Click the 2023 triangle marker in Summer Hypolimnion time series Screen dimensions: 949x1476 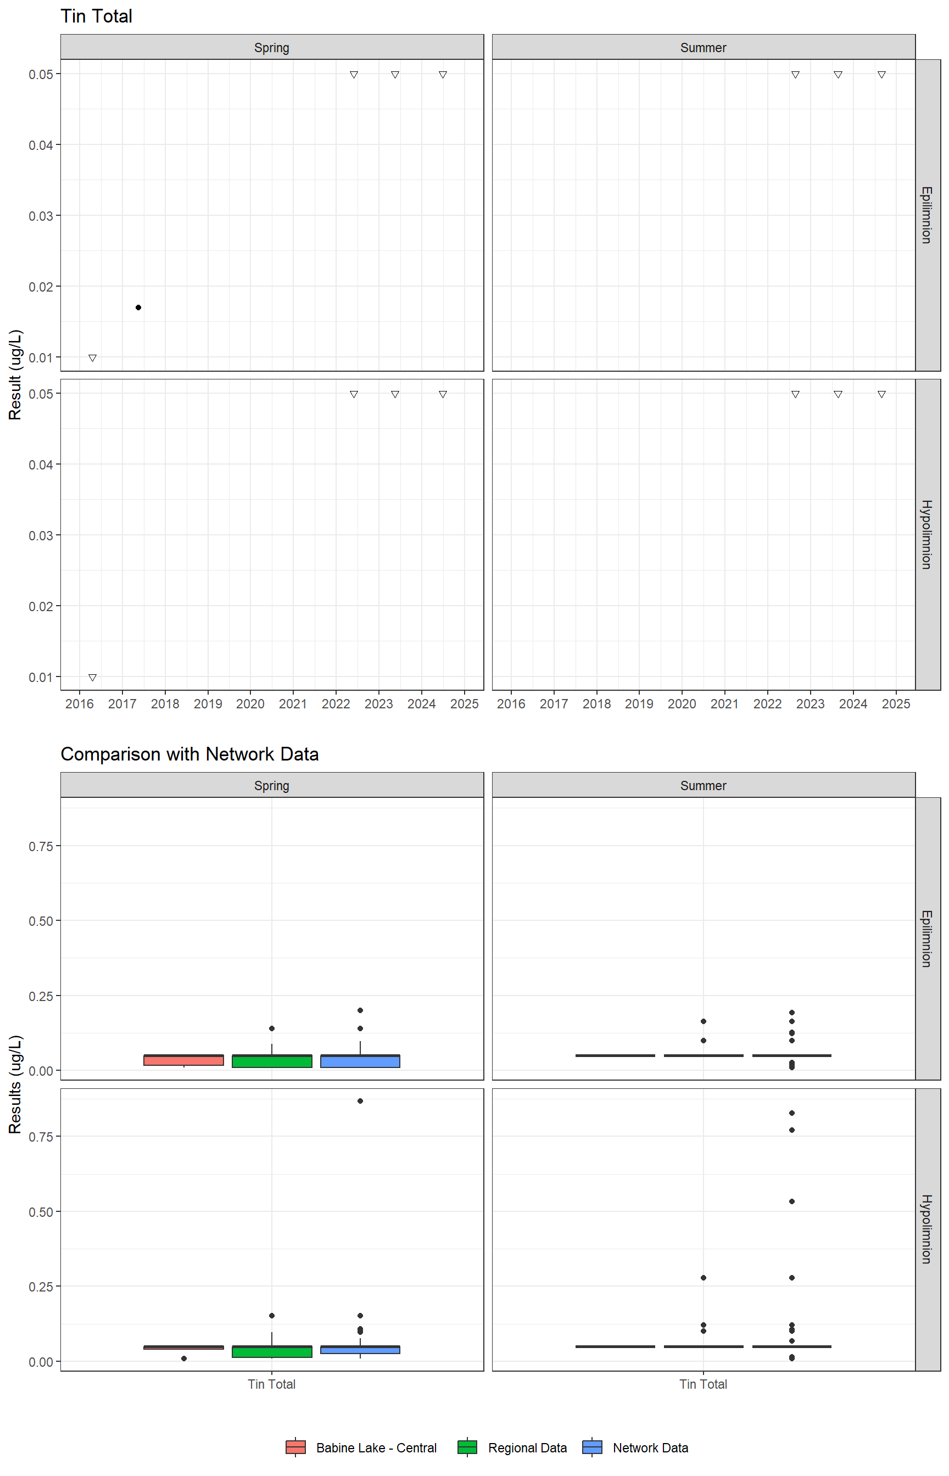click(838, 394)
